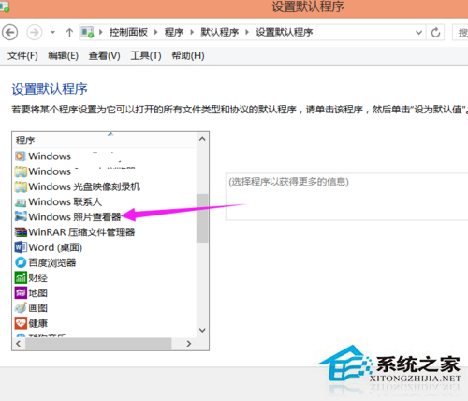Sort list by the 程序 column header
Viewport: 468px width, 401px height.
(105, 141)
